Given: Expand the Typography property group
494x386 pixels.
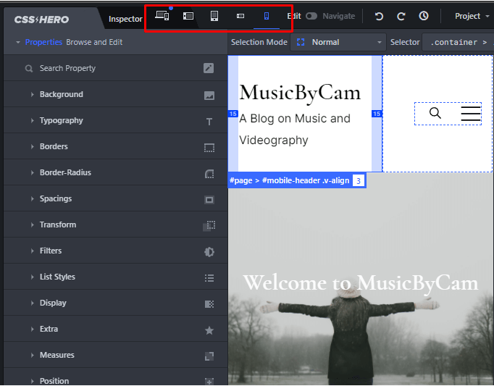Looking at the screenshot, I should (61, 120).
